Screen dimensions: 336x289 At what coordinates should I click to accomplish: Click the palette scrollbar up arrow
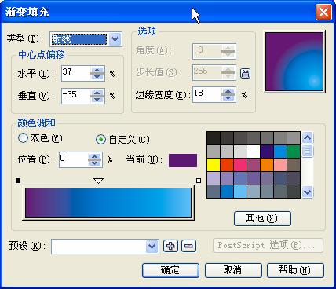click(x=308, y=137)
